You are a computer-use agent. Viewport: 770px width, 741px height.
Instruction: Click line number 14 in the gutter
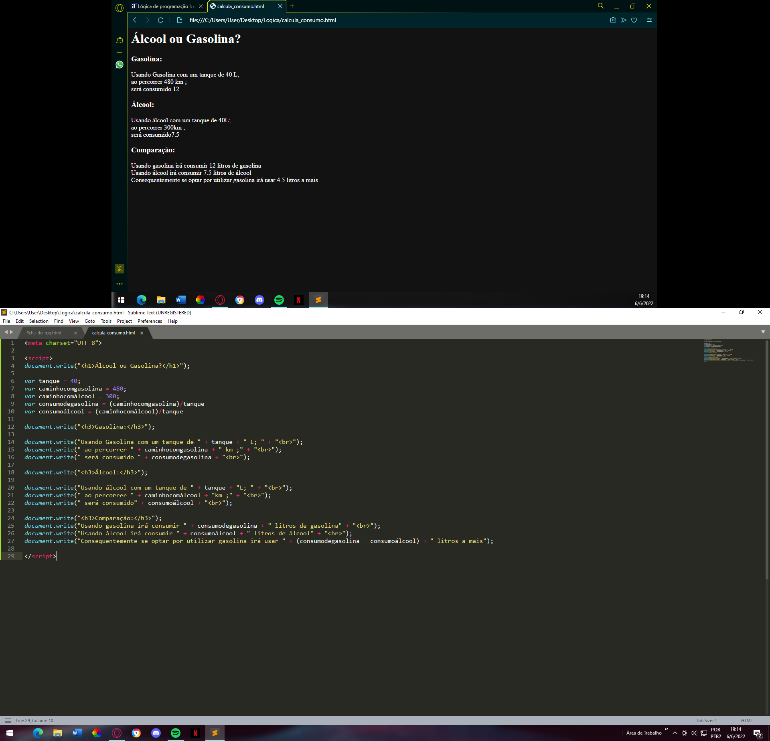pyautogui.click(x=11, y=442)
